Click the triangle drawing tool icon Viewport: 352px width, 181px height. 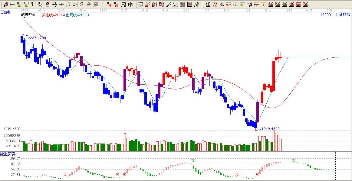coord(75,5)
